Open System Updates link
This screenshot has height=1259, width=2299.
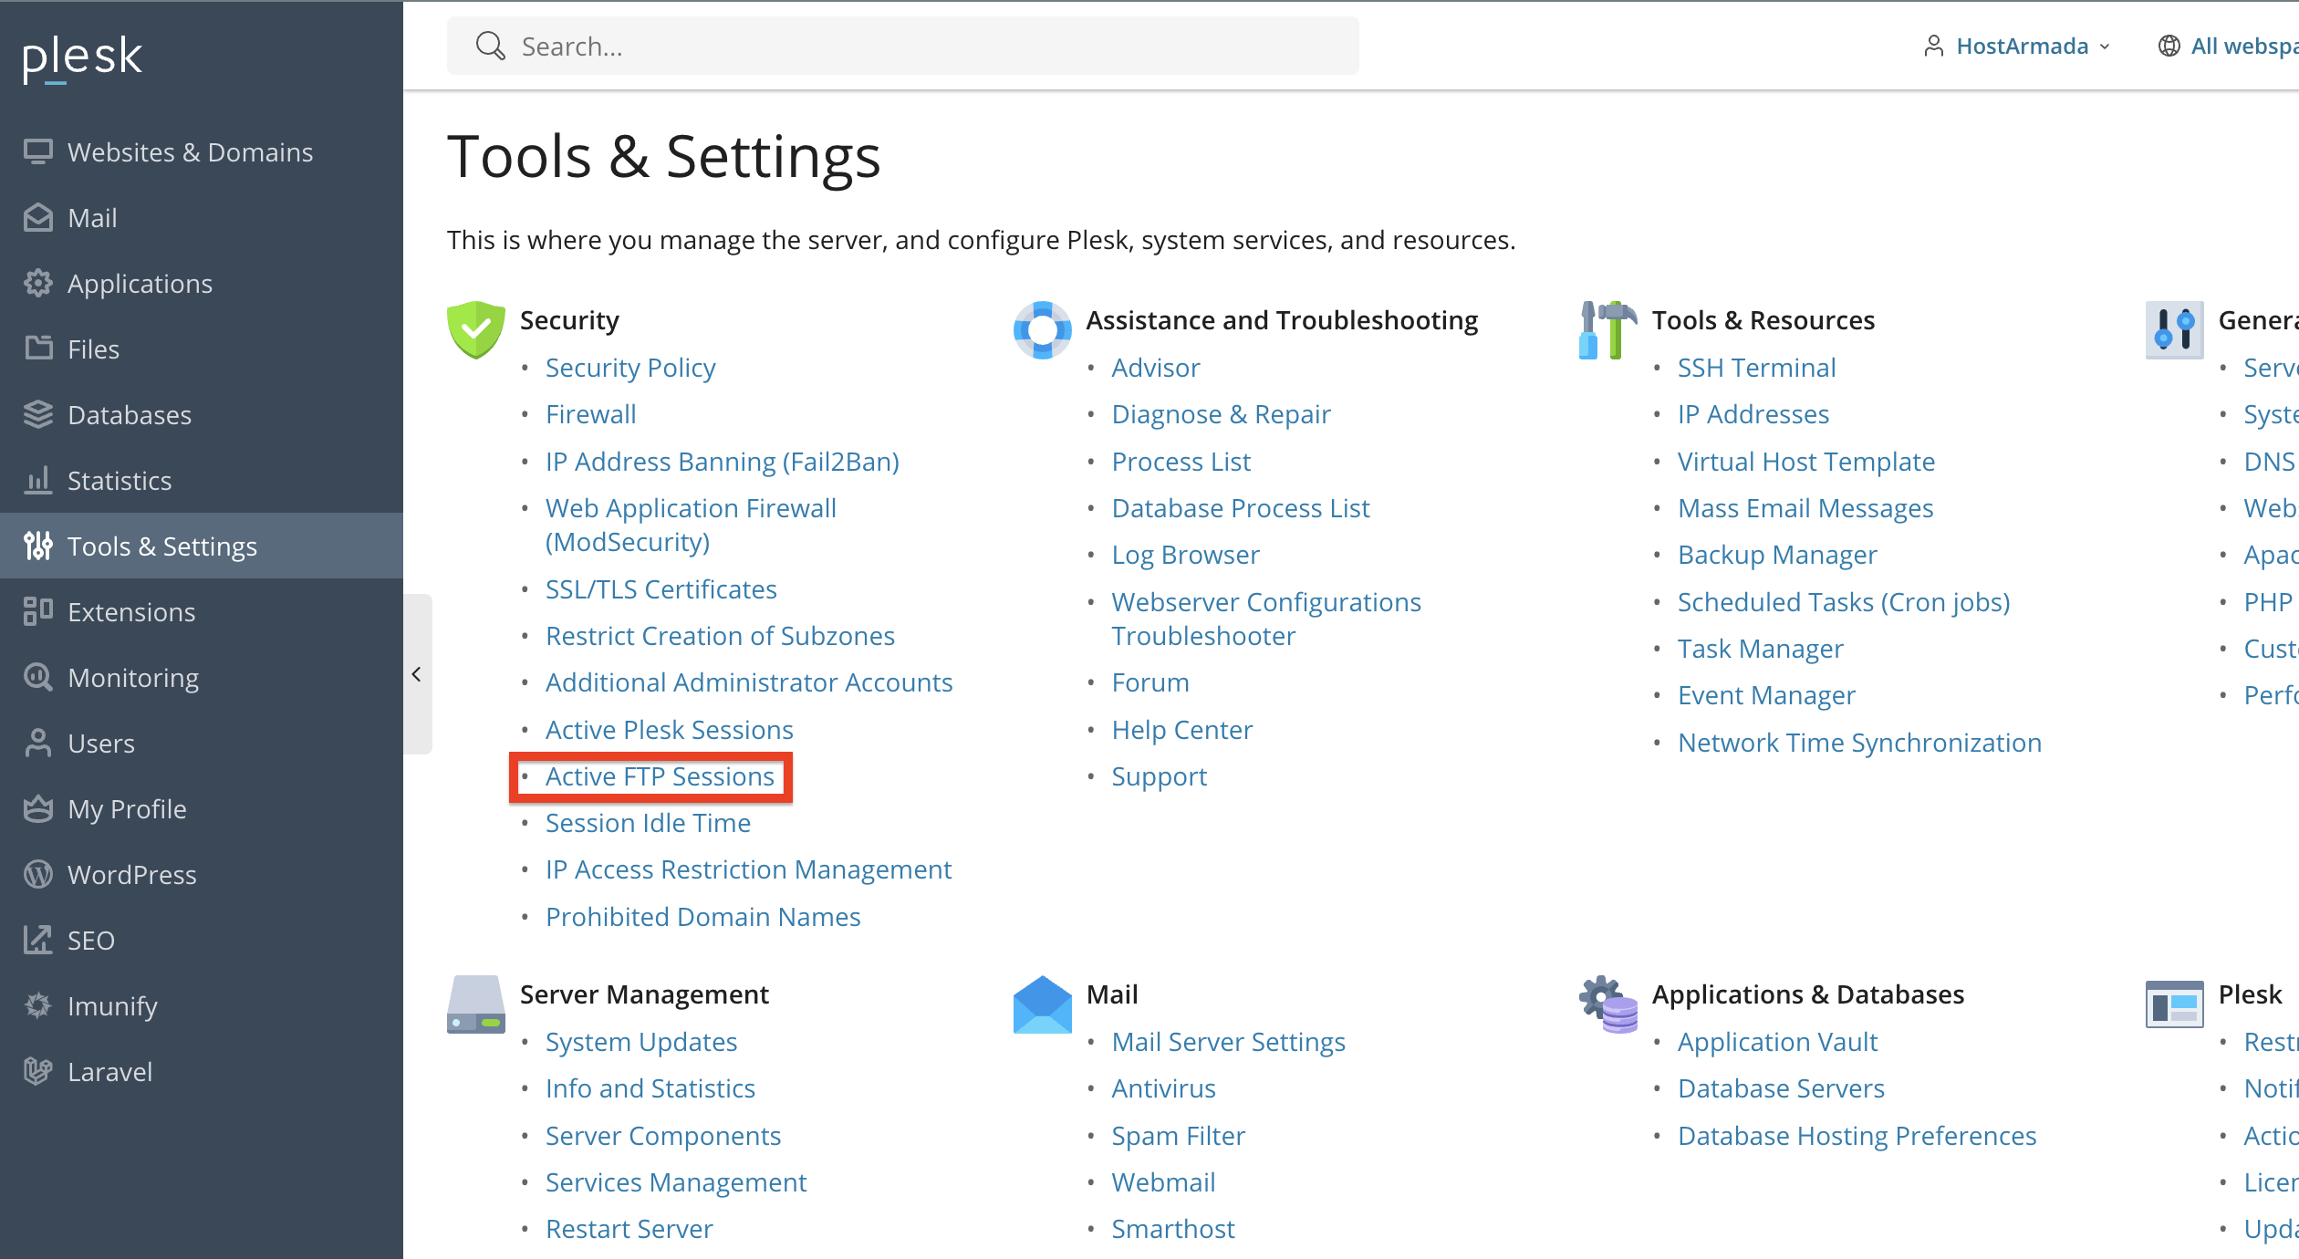pos(640,1042)
